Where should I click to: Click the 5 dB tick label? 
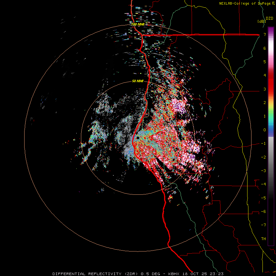tap(265, 62)
